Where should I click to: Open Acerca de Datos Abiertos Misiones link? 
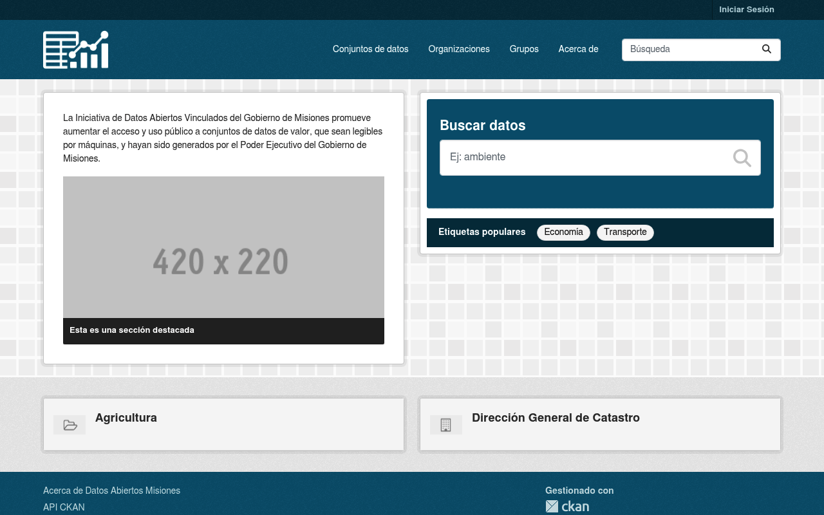[x=111, y=491]
